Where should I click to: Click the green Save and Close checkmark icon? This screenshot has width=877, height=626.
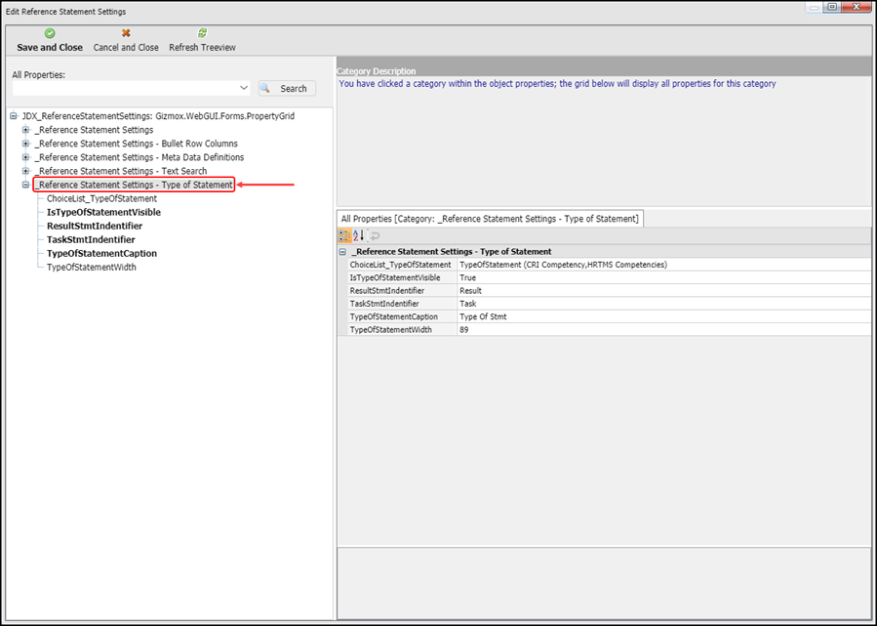coord(50,33)
